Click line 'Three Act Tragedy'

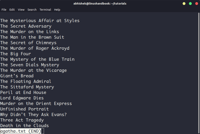click(x=22, y=120)
